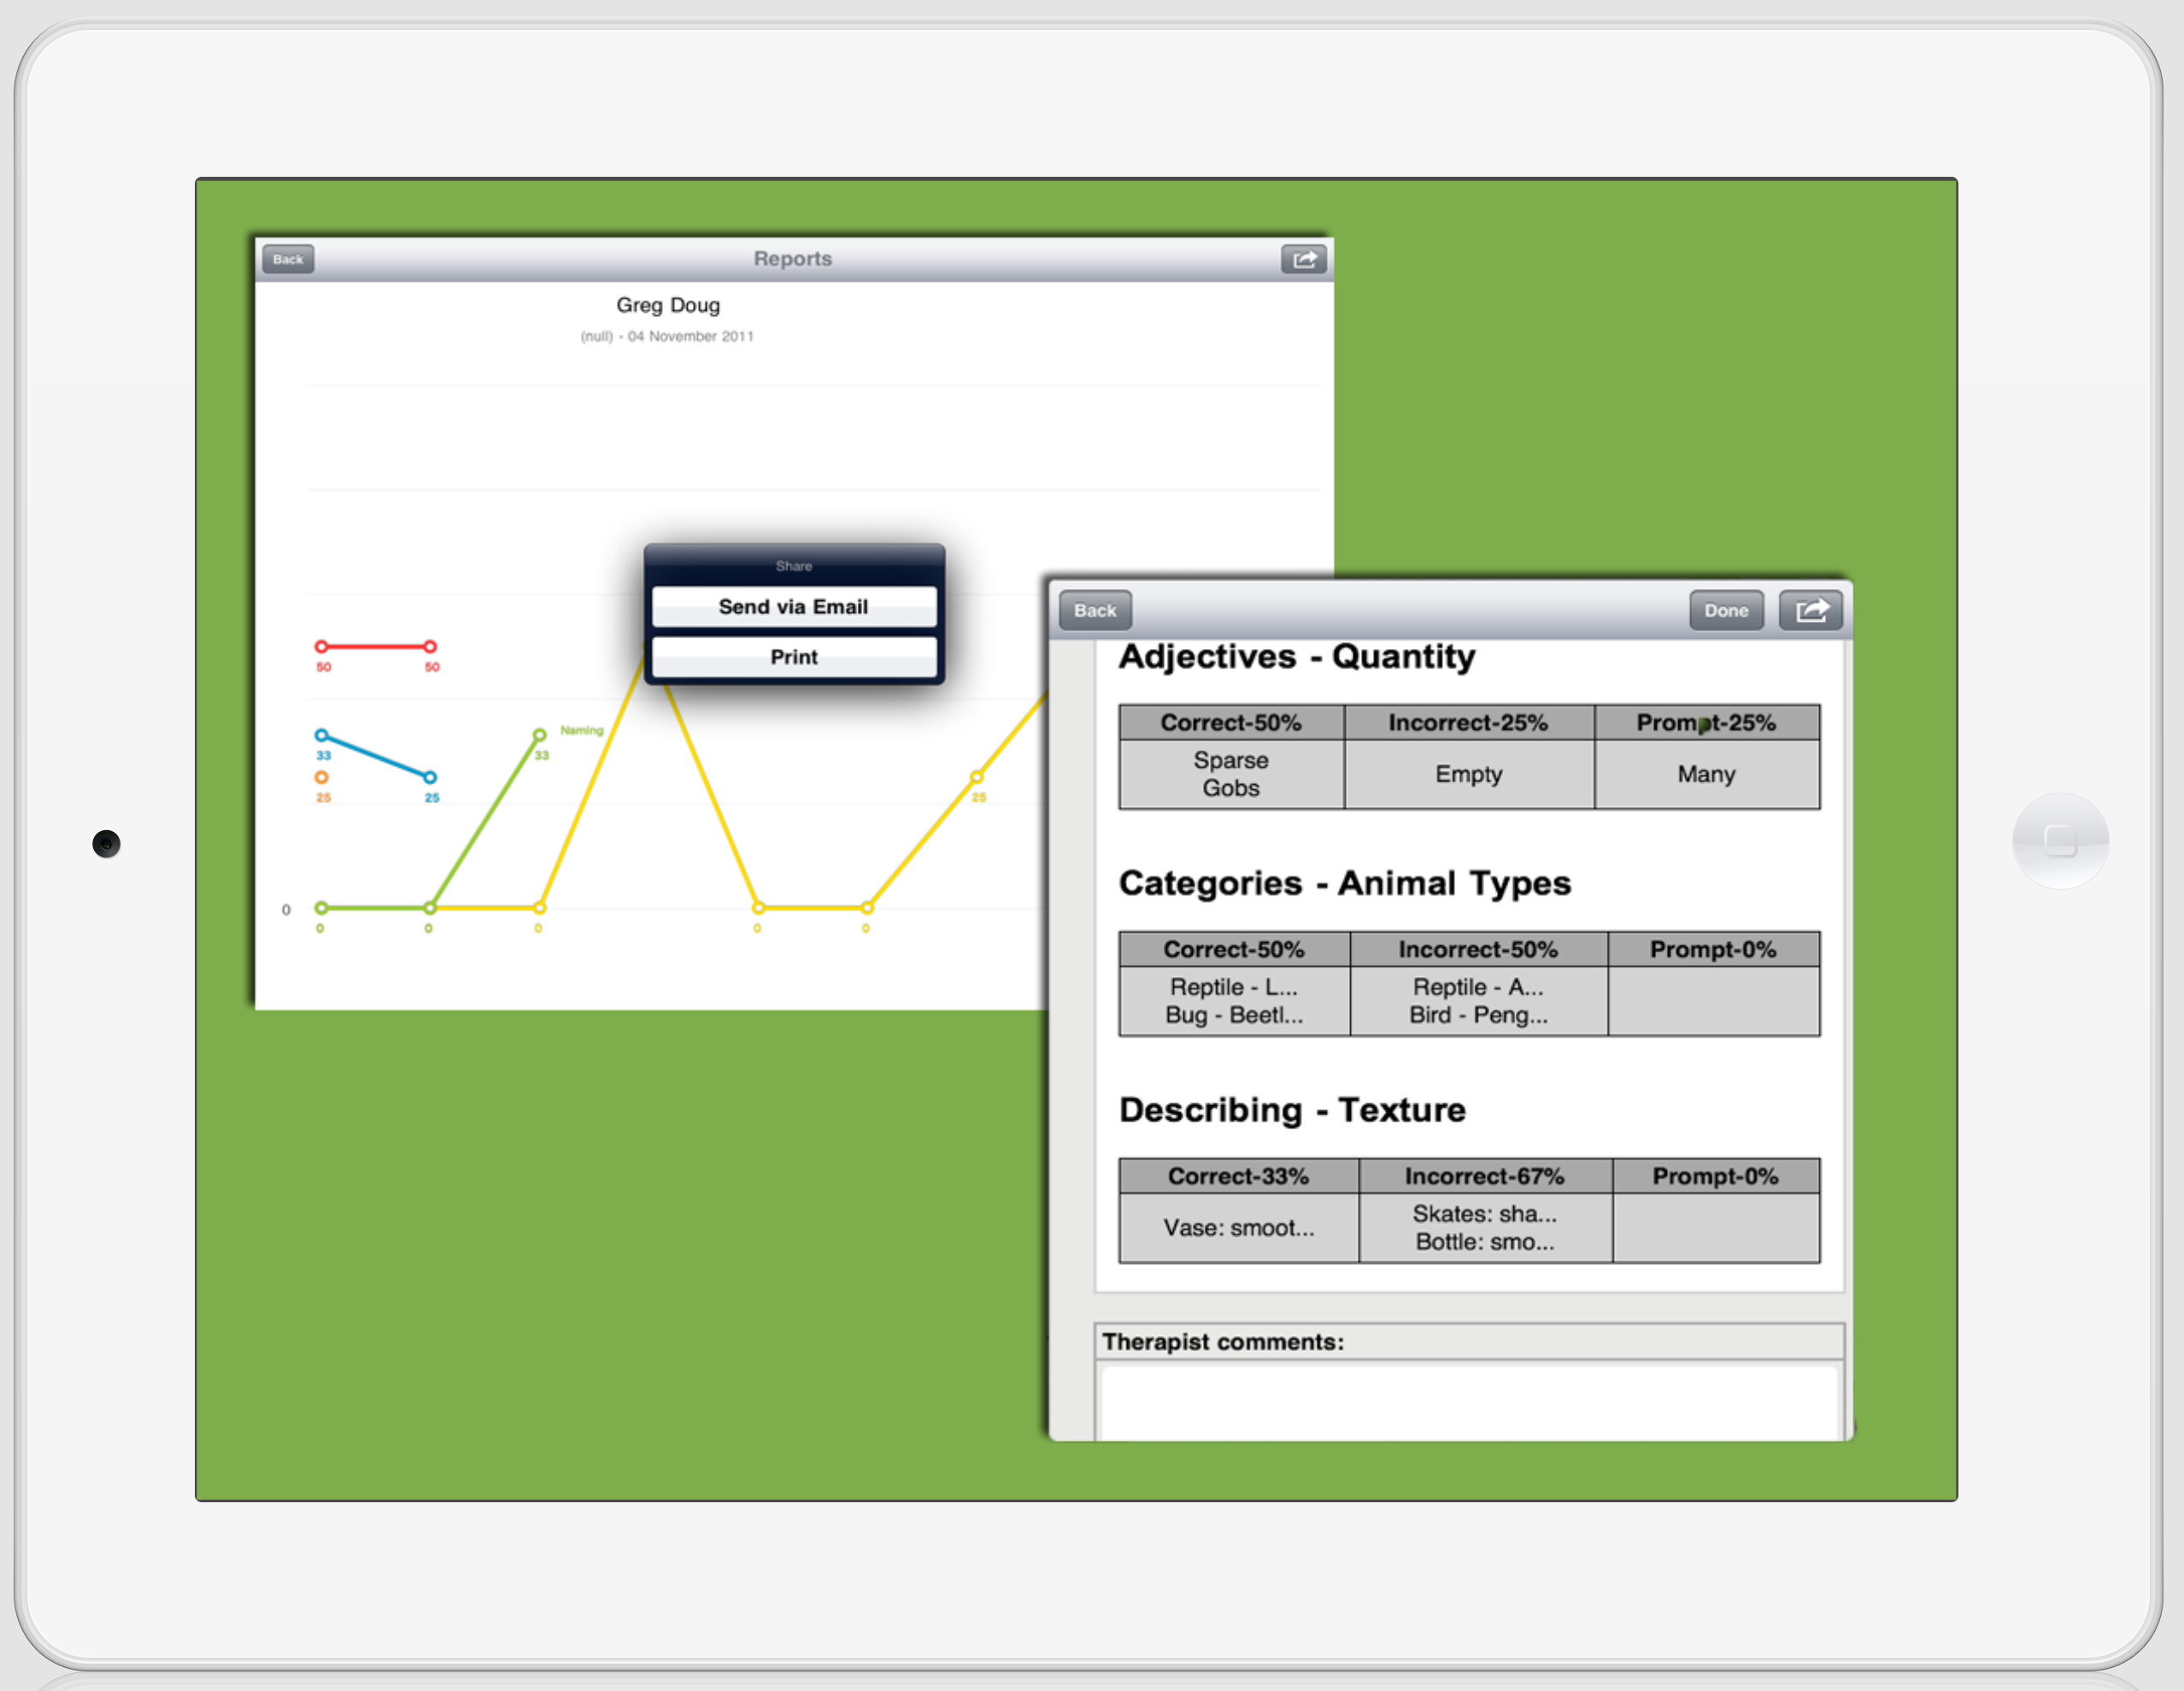Tap the iPad front camera dot

106,844
